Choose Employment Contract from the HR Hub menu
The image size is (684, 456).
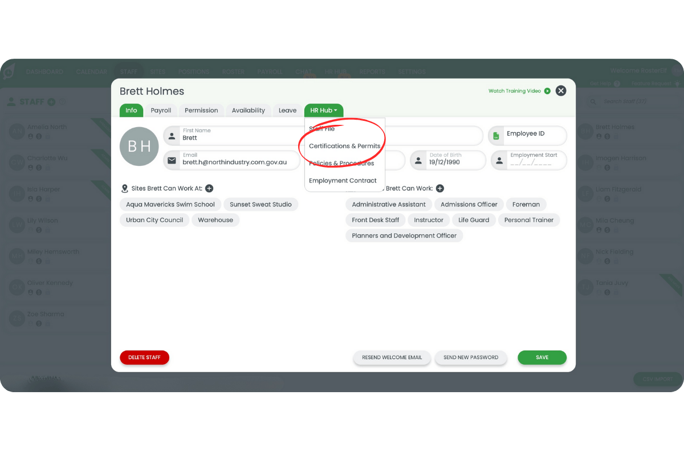344,180
